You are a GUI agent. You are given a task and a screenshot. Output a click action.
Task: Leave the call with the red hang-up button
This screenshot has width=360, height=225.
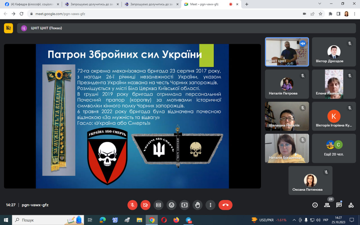(x=226, y=205)
